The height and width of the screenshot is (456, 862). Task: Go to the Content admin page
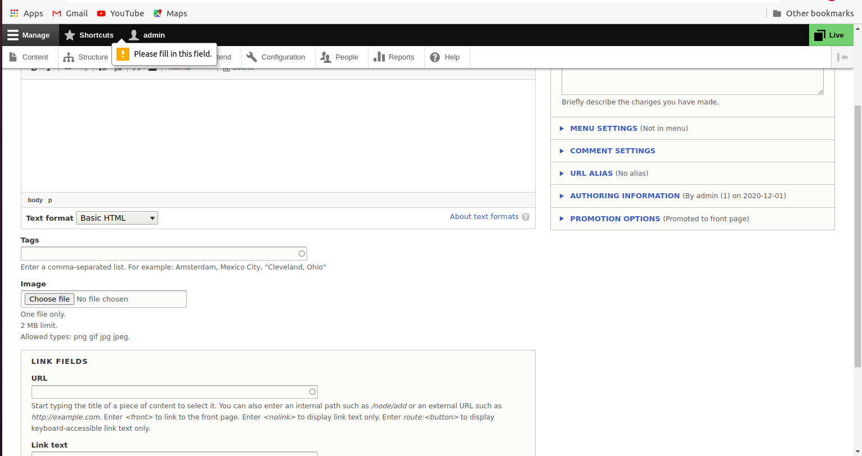tap(29, 57)
